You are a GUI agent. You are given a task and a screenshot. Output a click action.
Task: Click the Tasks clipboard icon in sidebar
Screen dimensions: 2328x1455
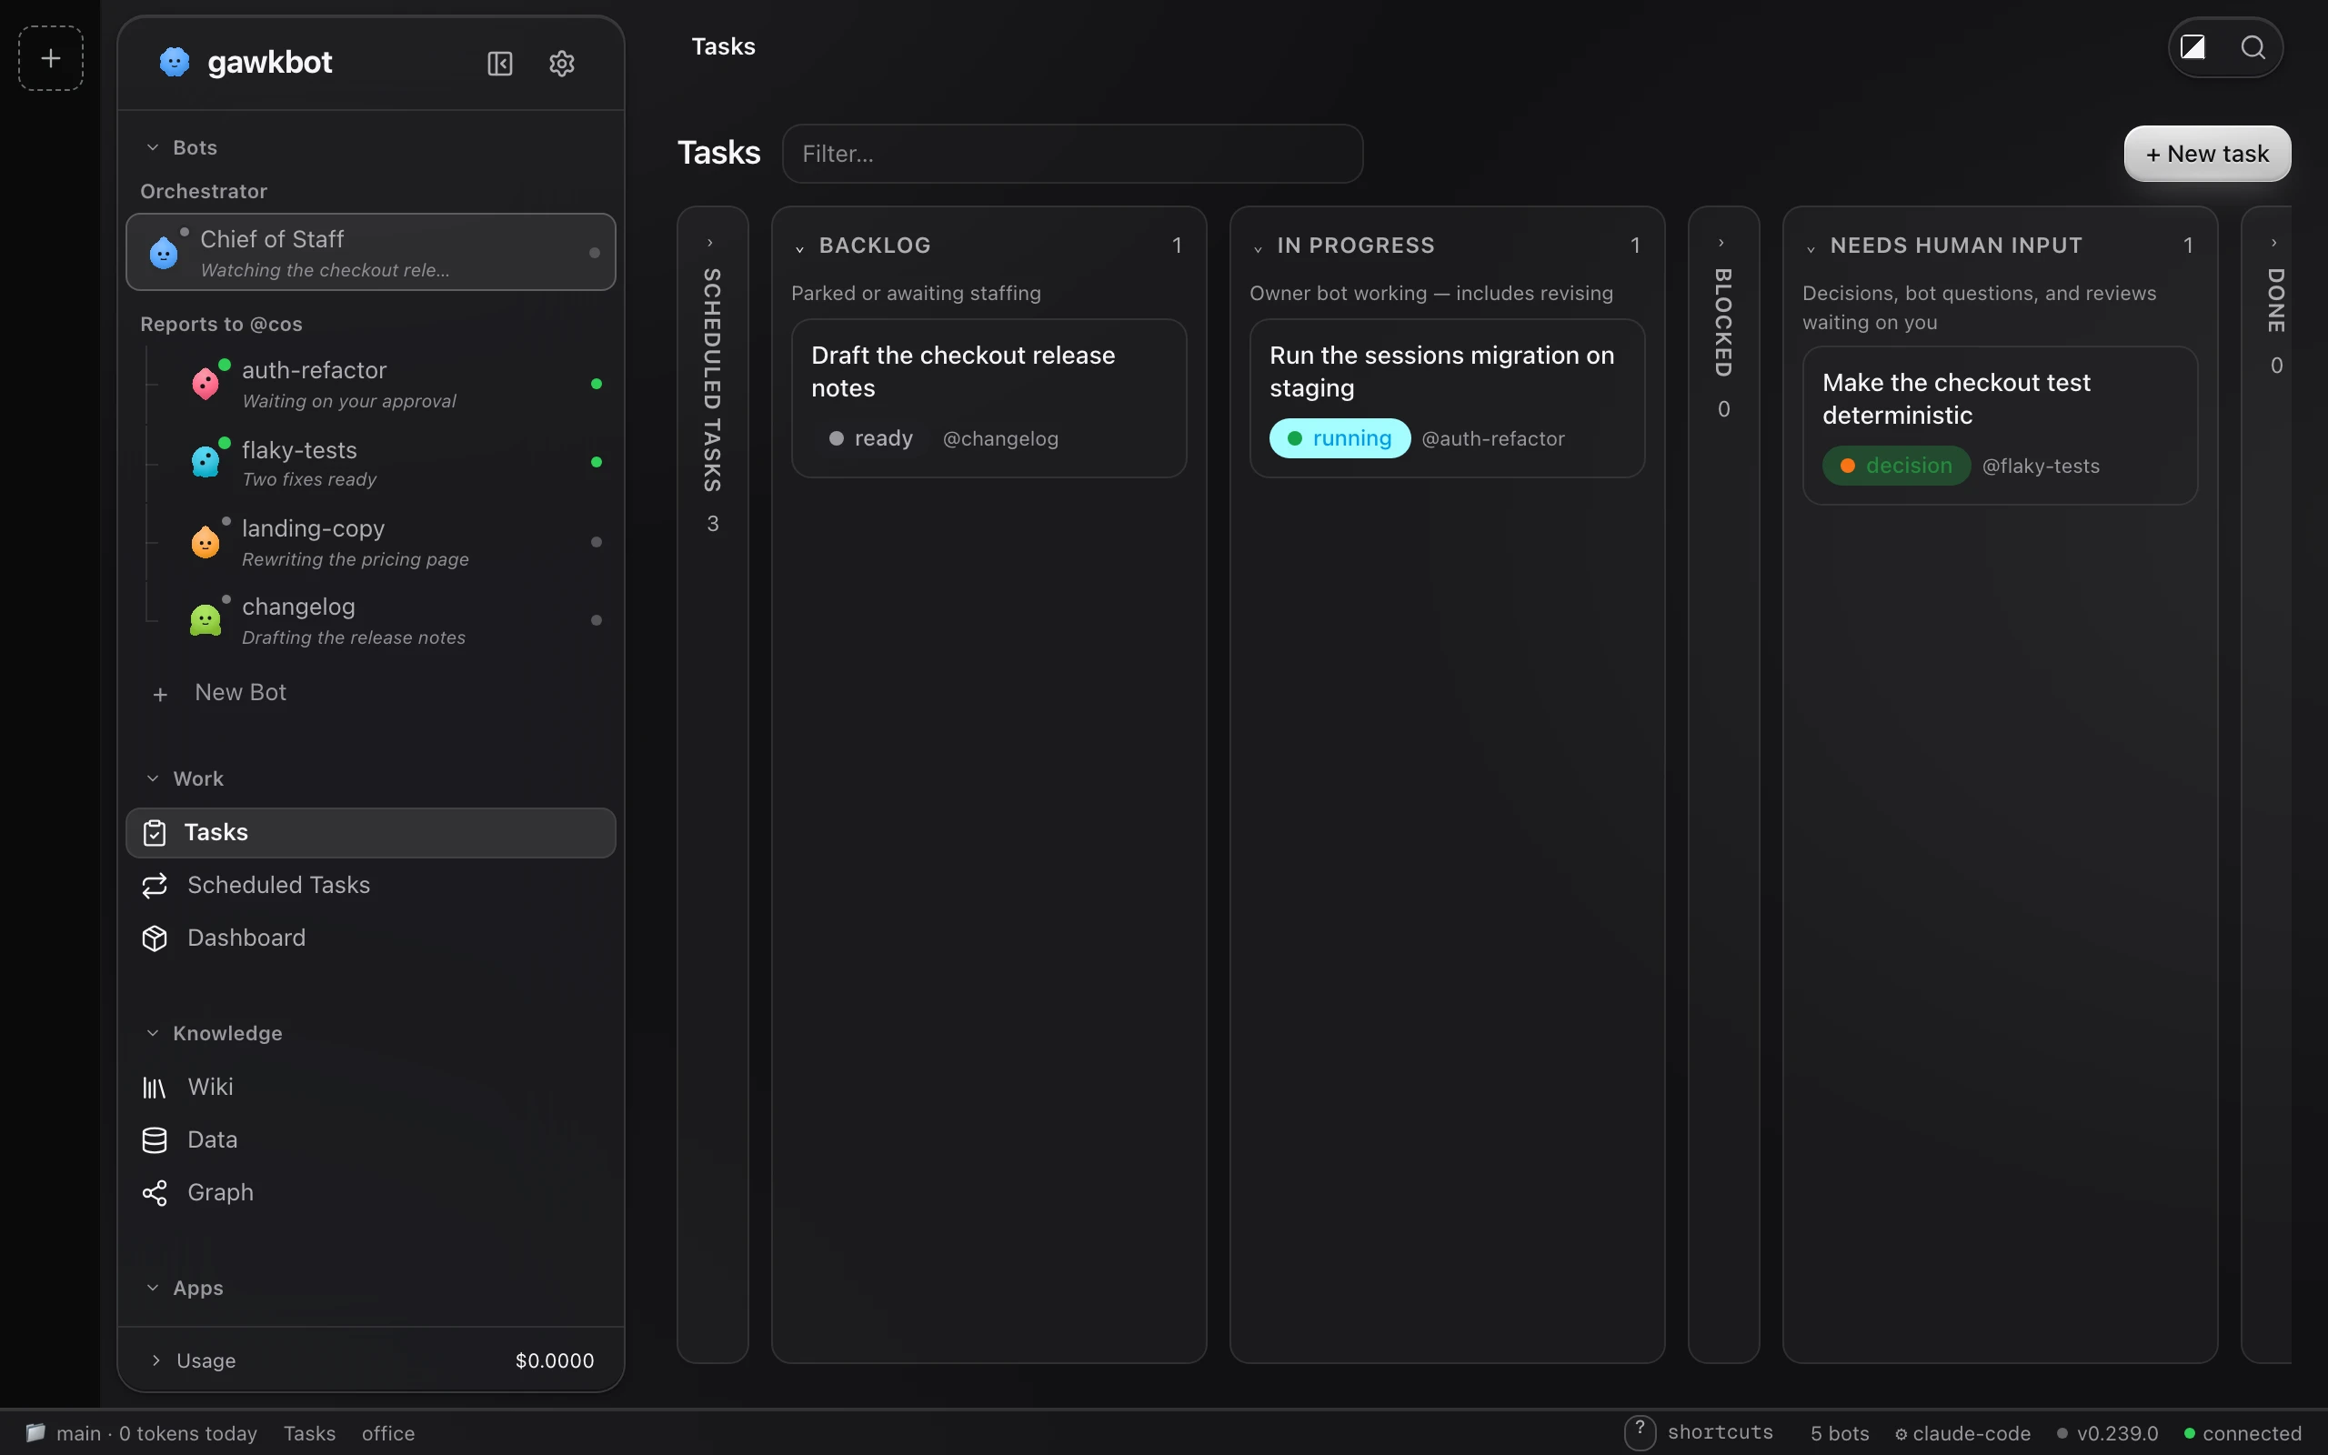155,832
